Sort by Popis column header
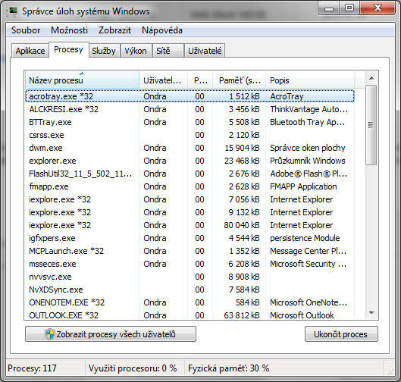401x382 pixels. pyautogui.click(x=310, y=80)
